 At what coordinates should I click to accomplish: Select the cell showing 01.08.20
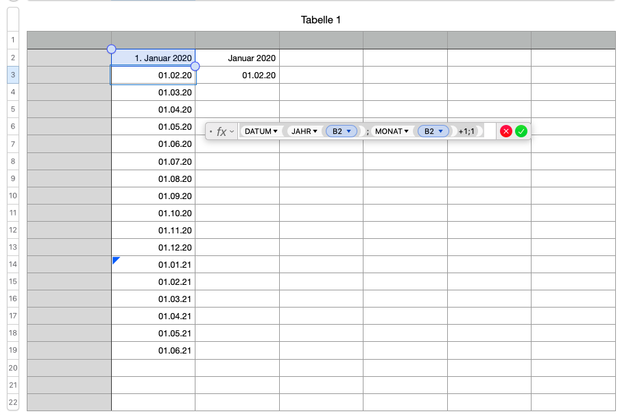[154, 178]
